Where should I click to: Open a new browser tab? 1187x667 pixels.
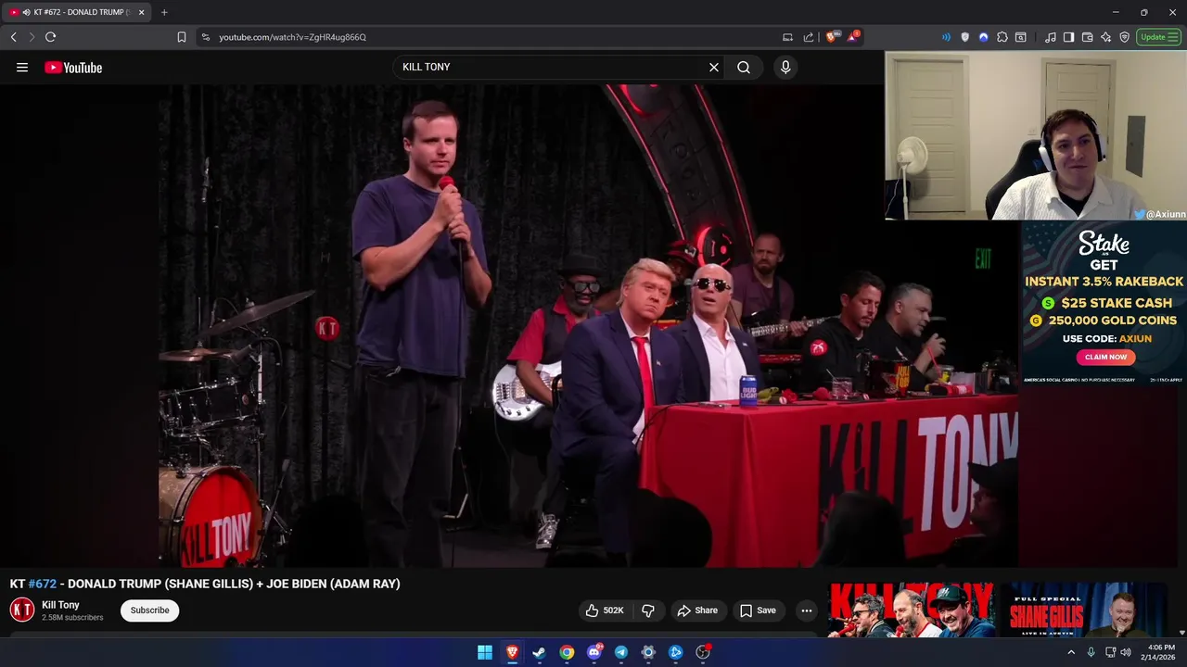164,12
